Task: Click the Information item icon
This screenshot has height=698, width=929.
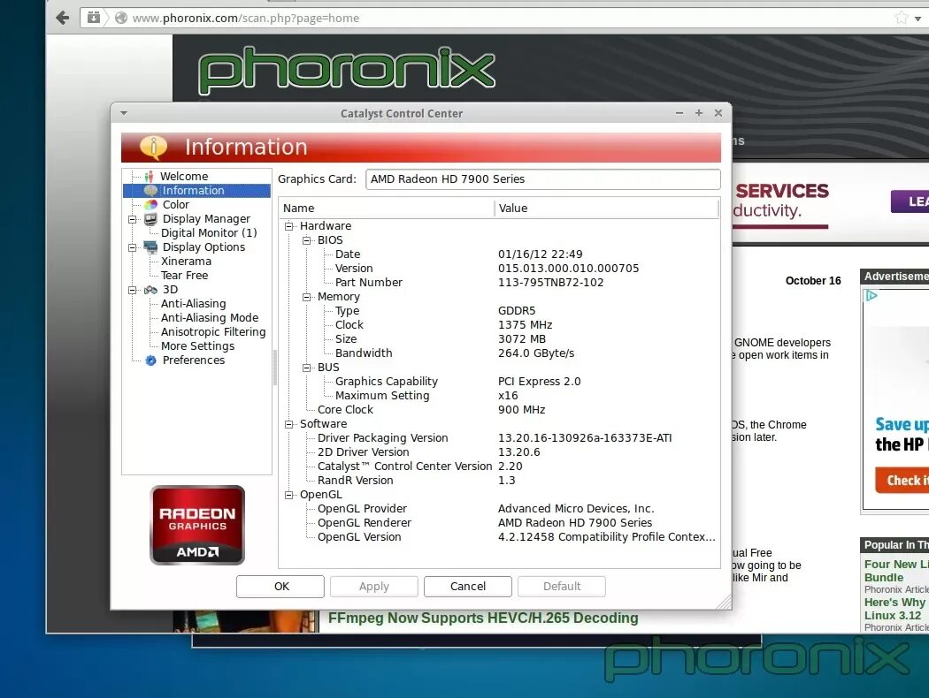Action: 150,191
